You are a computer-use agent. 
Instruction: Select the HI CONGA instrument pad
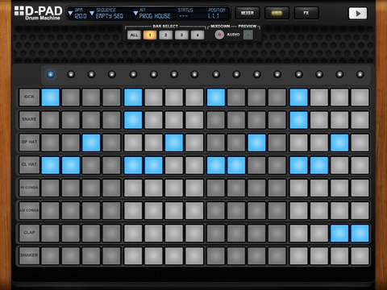point(29,188)
